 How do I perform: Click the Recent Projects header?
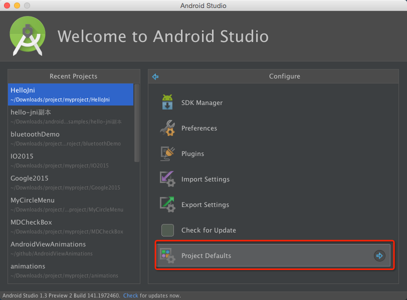(x=74, y=76)
